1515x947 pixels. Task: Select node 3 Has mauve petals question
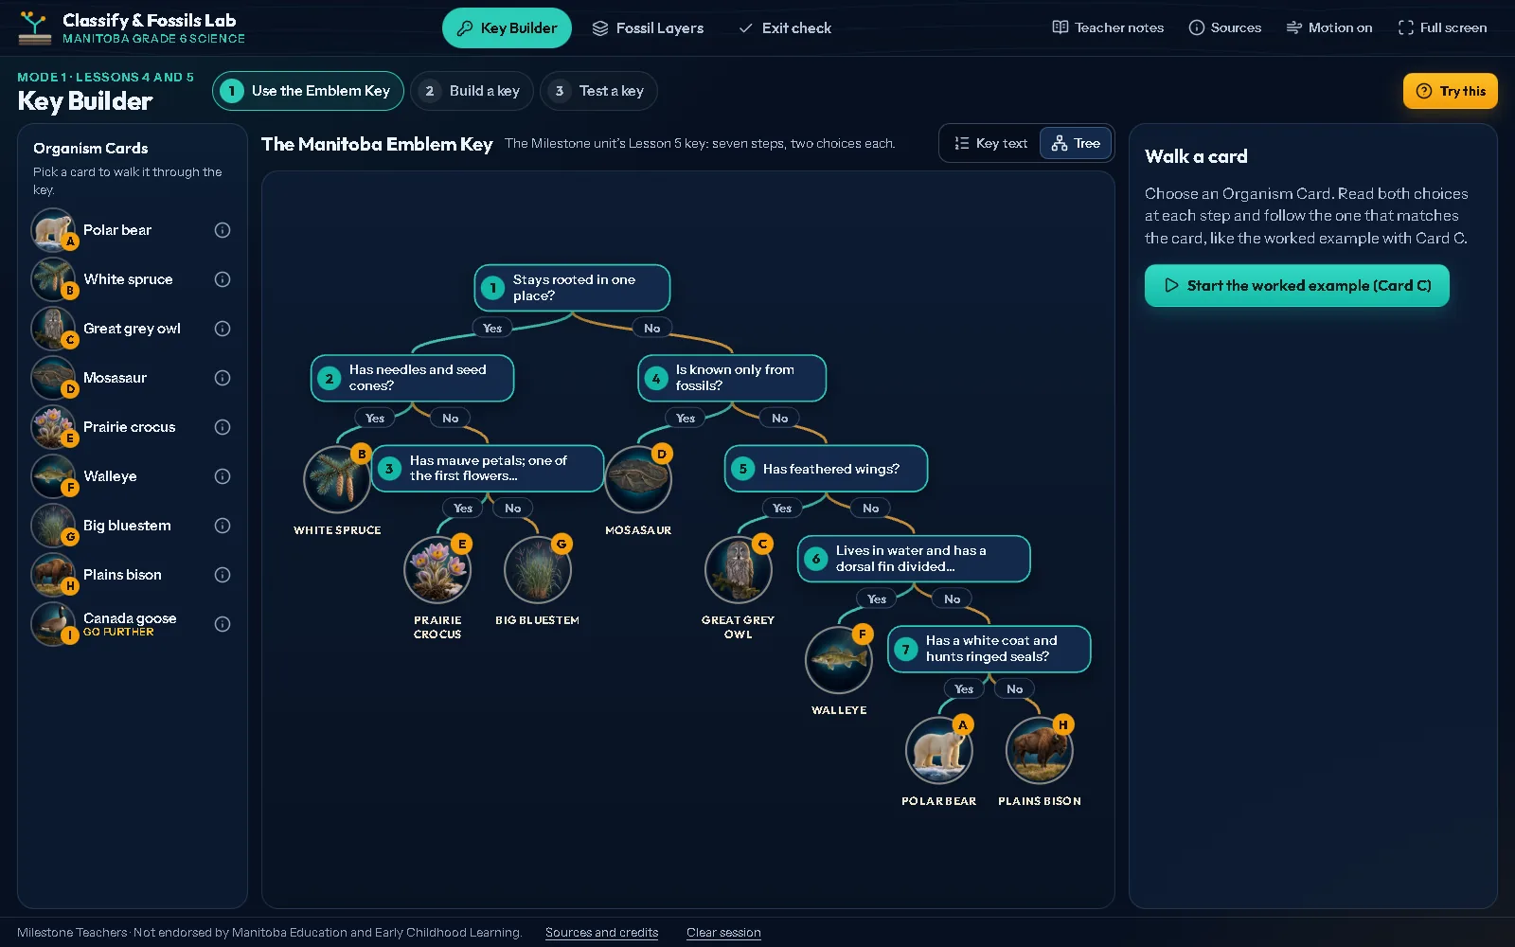(x=488, y=469)
